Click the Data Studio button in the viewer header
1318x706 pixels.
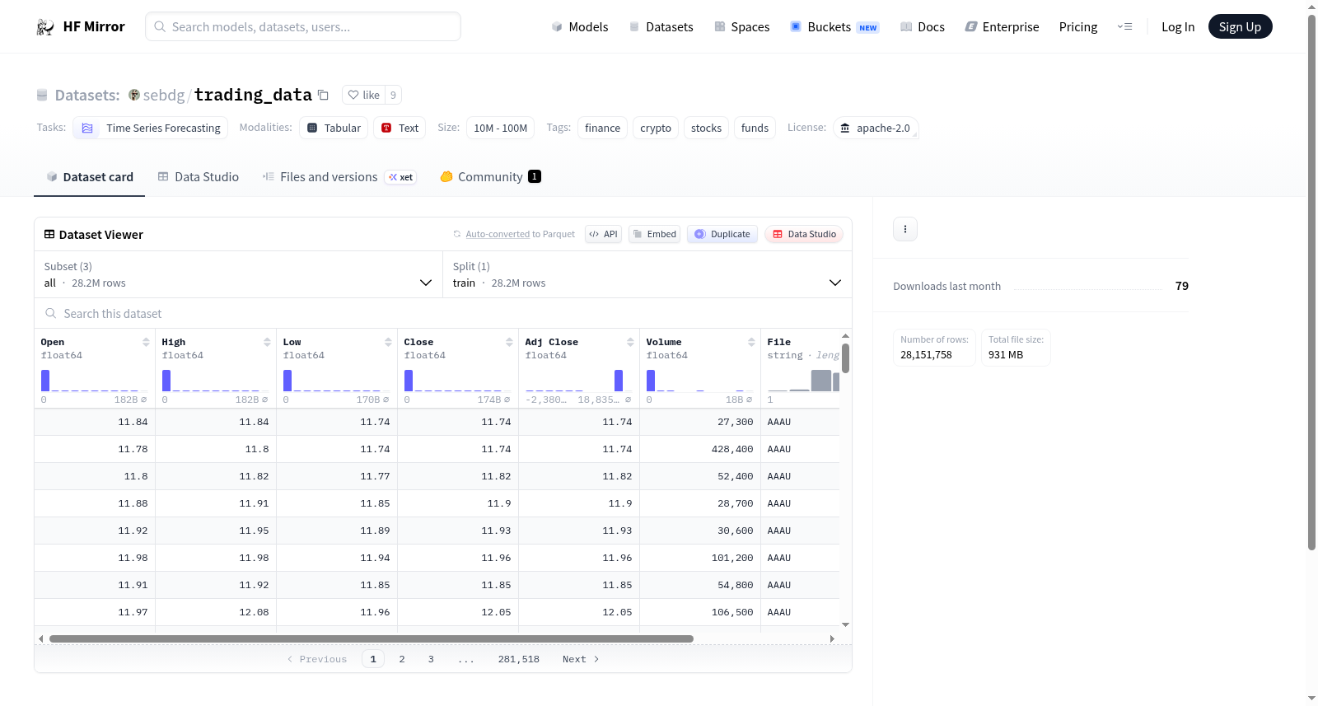coord(804,234)
